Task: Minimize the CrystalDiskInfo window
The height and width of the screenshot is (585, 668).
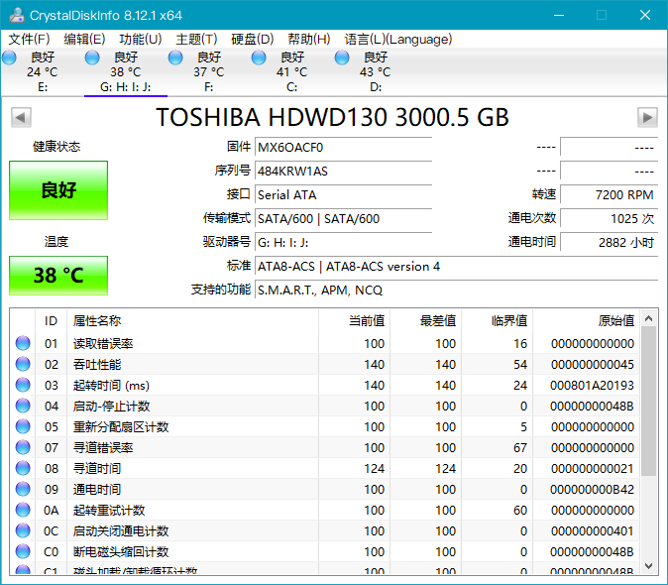Action: click(x=559, y=15)
